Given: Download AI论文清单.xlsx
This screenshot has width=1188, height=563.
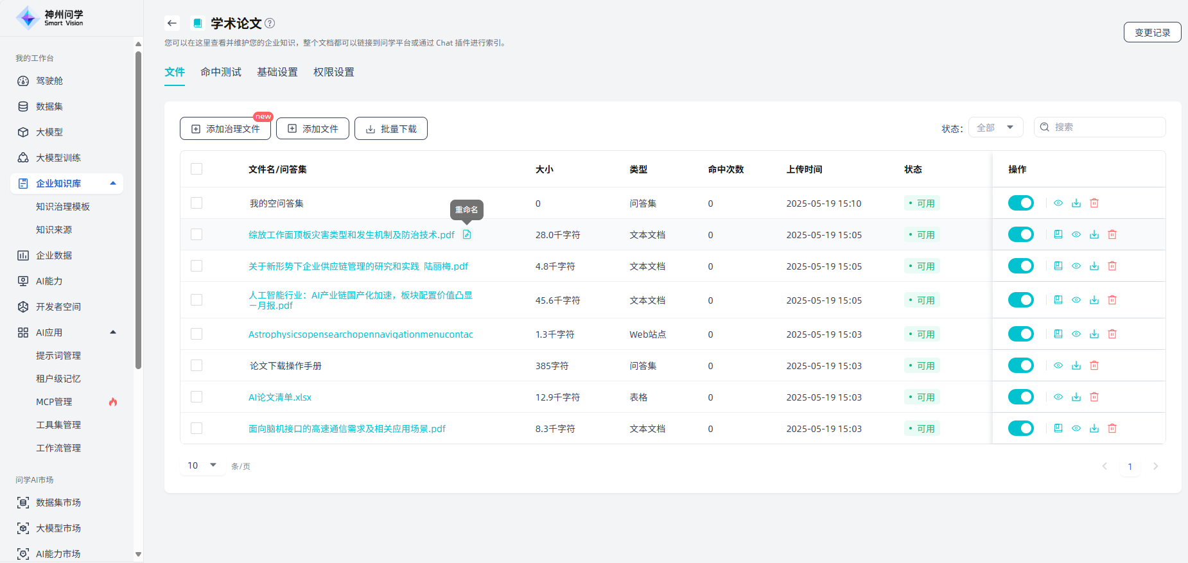Looking at the screenshot, I should click(1076, 397).
